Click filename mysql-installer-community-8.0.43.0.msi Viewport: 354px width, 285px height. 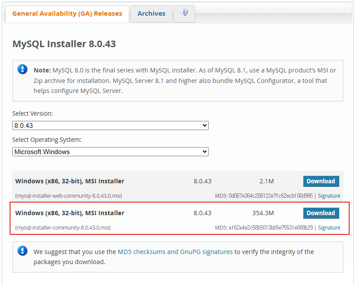point(63,228)
